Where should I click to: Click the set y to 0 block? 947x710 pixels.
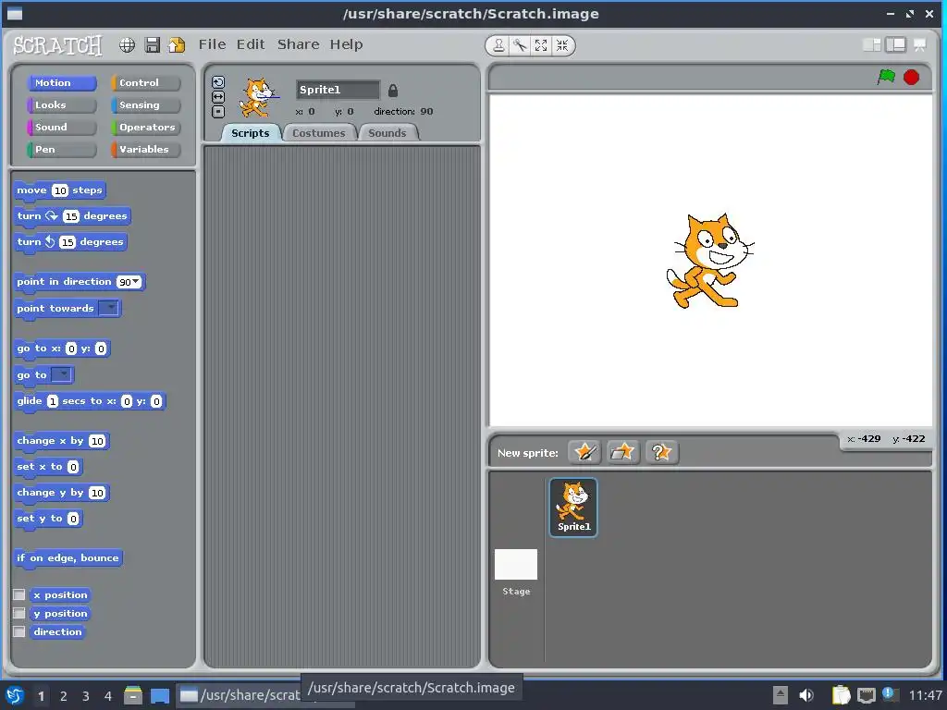[x=48, y=520]
